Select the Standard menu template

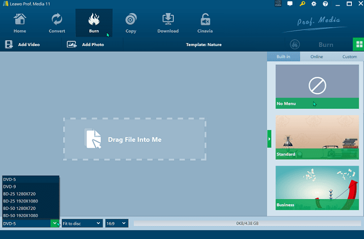point(317,137)
